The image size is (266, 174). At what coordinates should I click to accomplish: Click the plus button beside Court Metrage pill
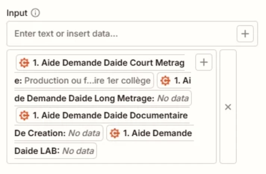click(x=204, y=62)
